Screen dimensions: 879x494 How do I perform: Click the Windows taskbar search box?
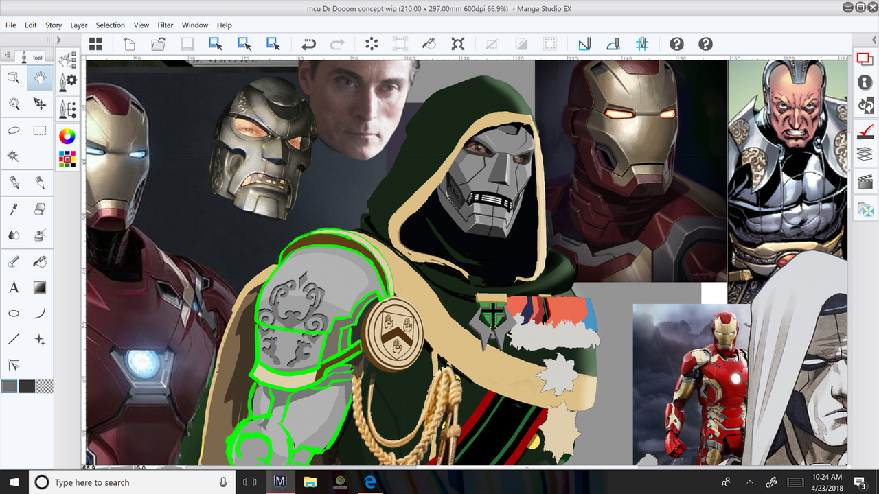(x=133, y=482)
